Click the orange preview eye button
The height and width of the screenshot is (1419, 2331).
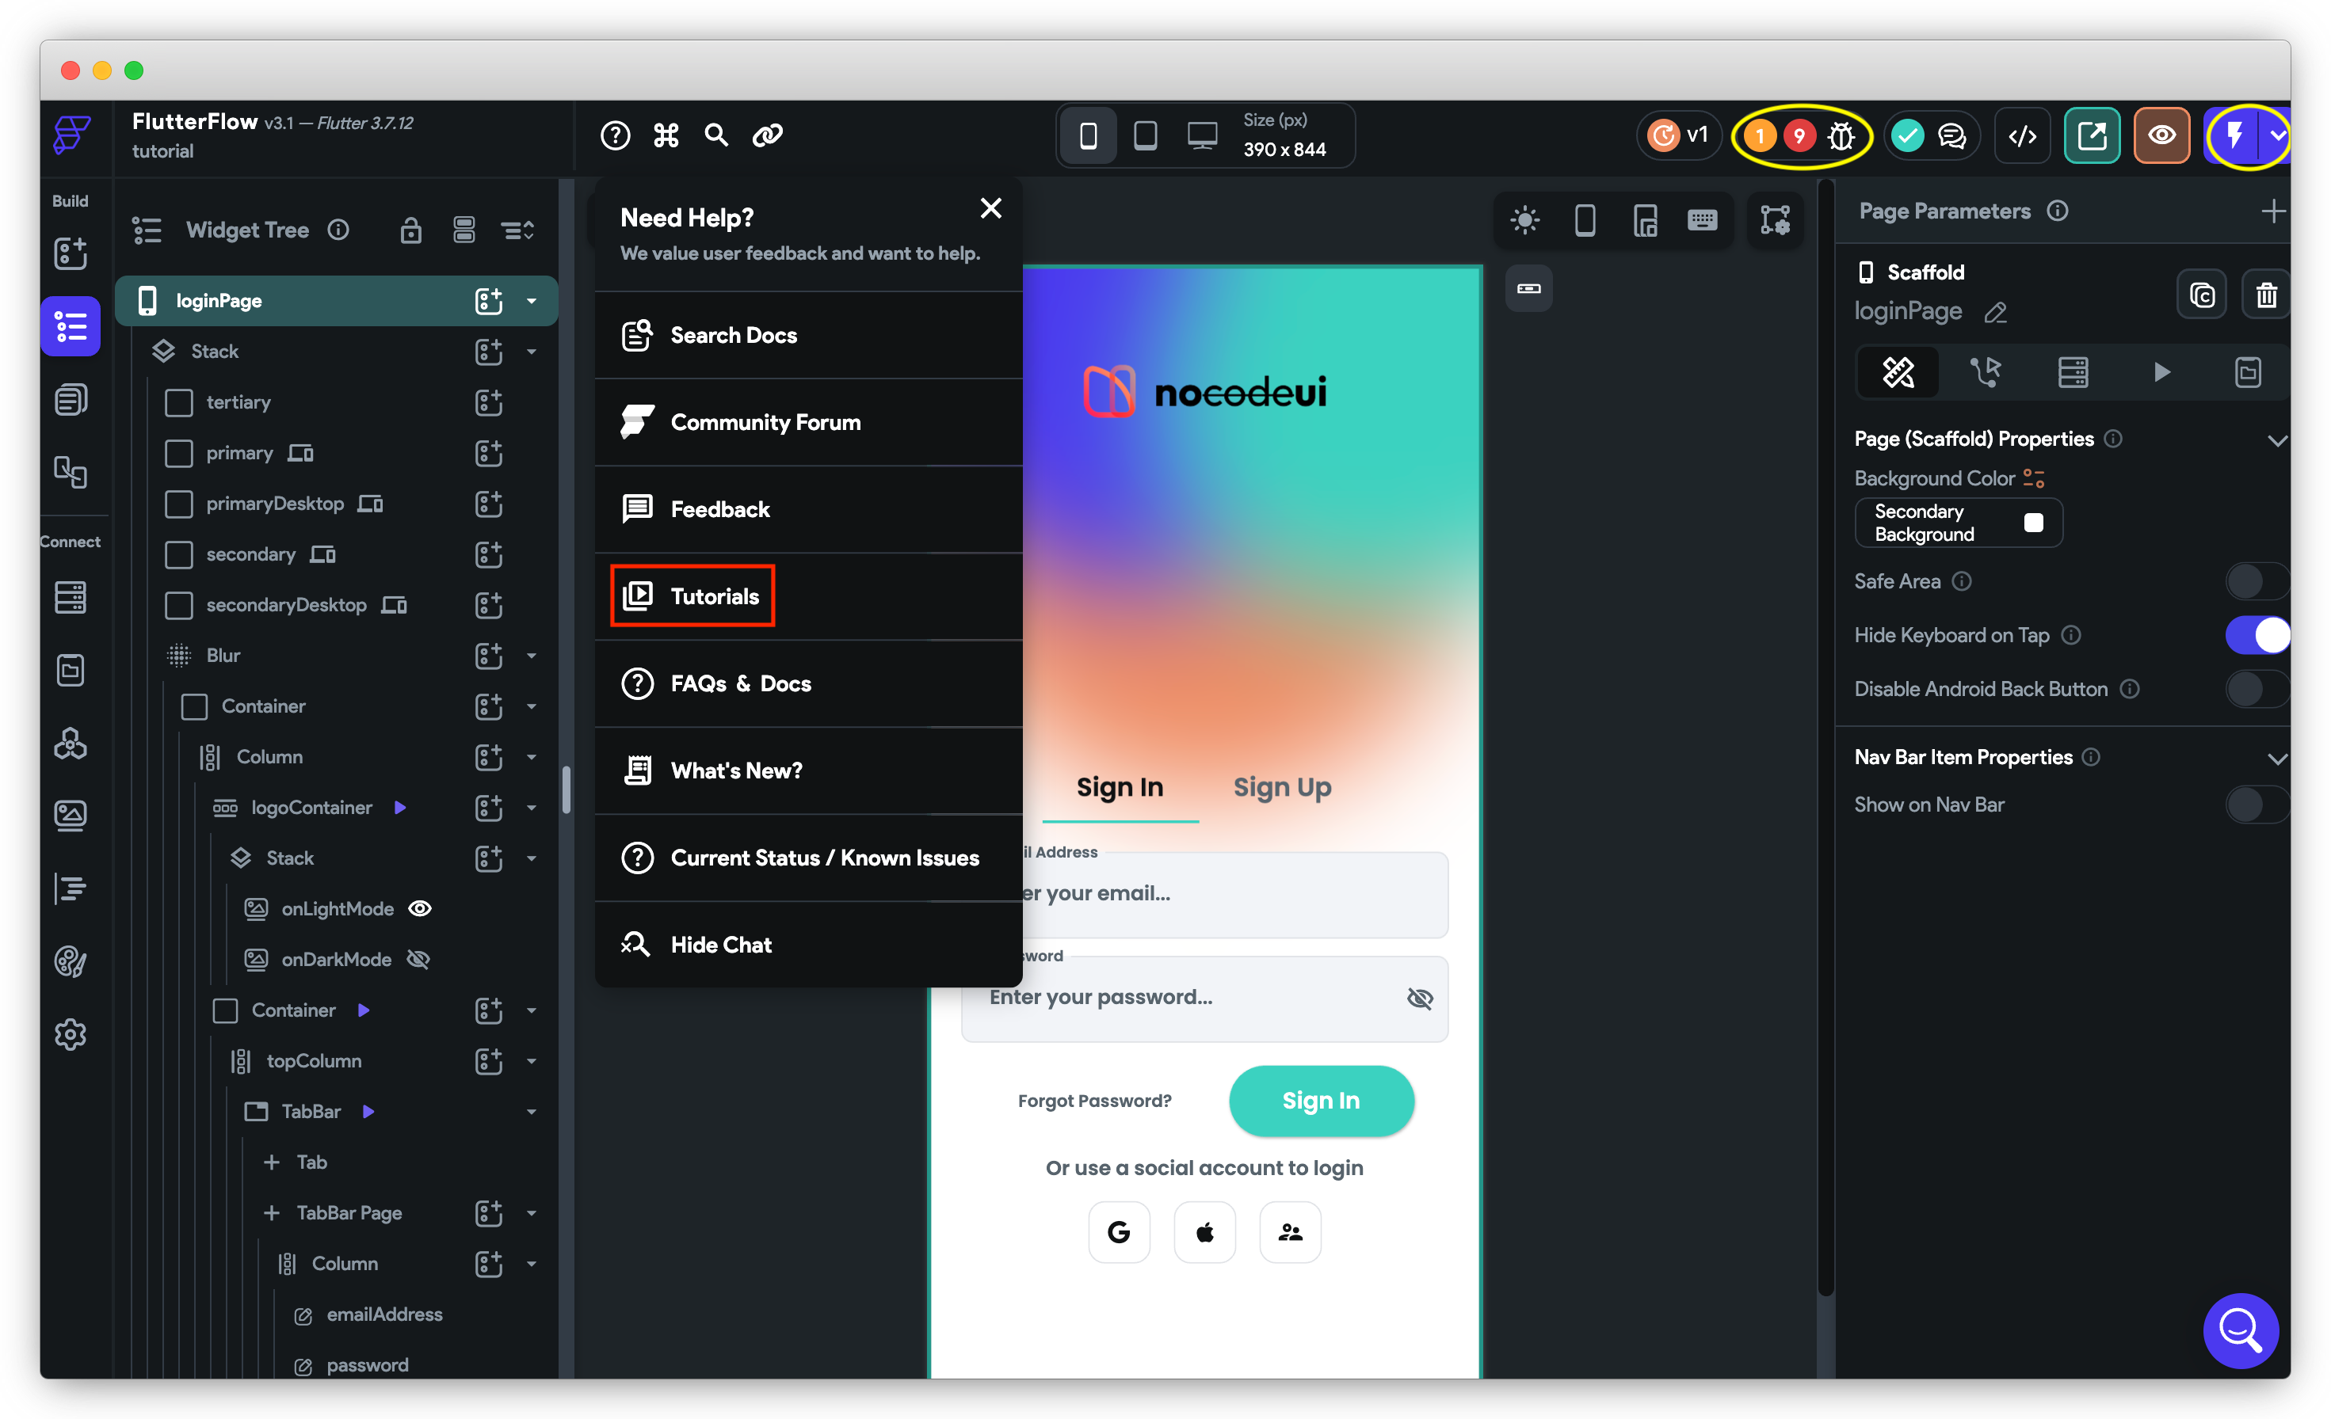(2161, 136)
